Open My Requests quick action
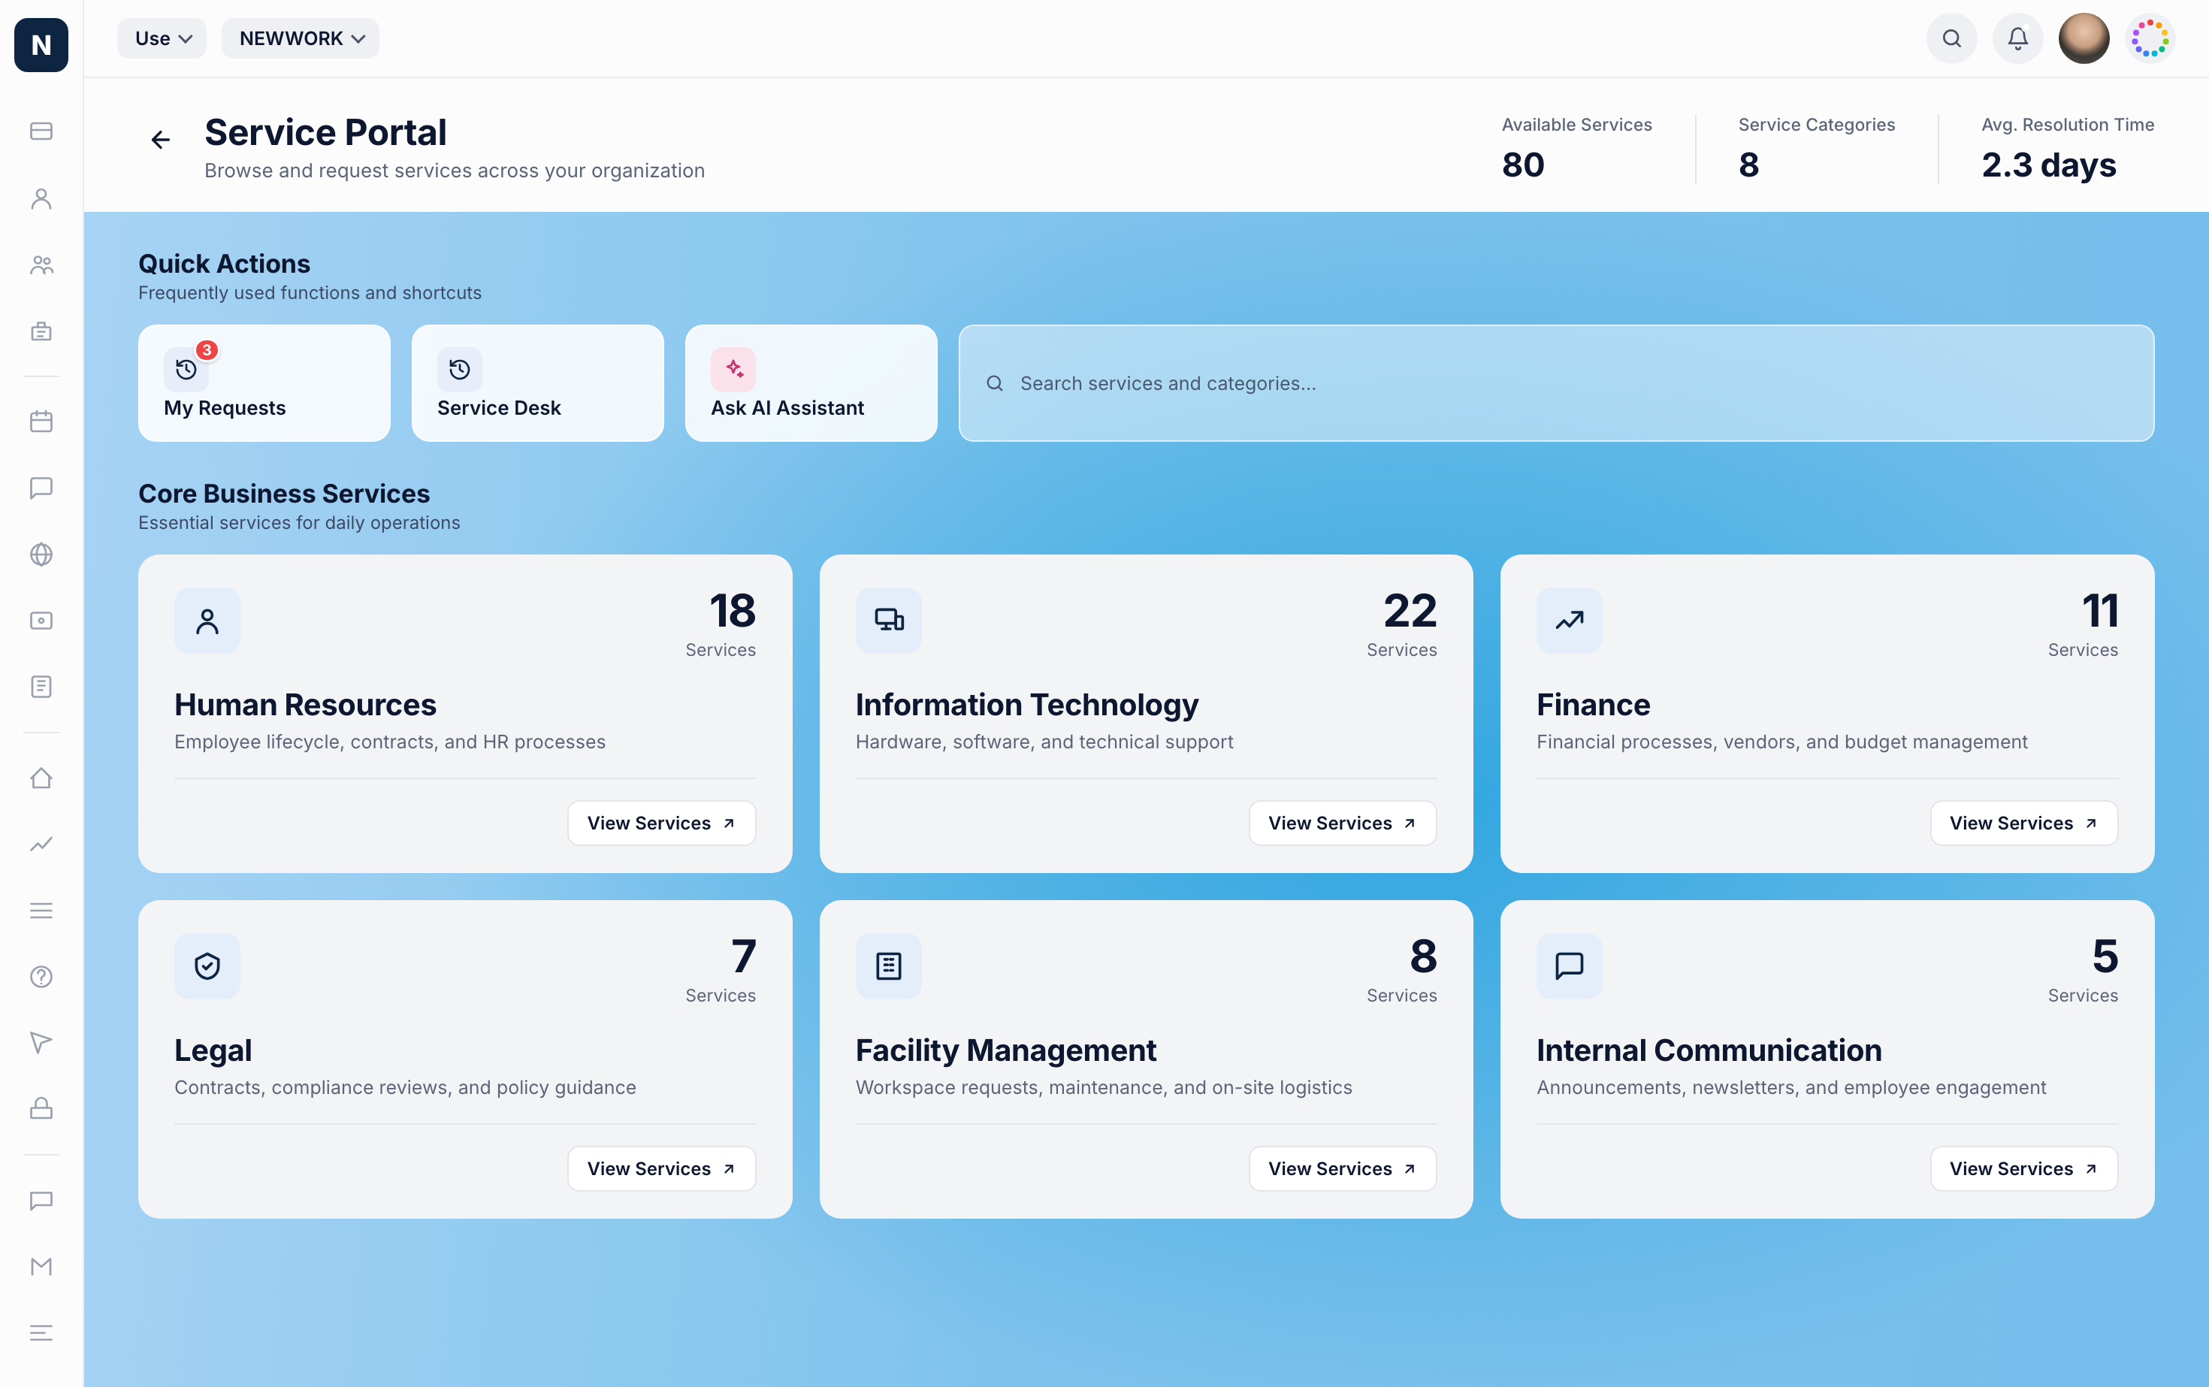Screen dimensions: 2209x1387 point(264,383)
